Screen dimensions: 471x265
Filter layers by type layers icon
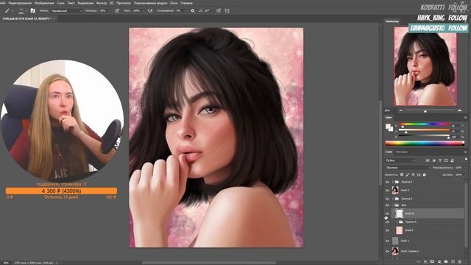(440, 160)
